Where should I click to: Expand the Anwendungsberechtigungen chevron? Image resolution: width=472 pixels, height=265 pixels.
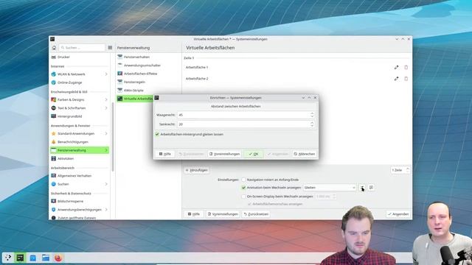coord(106,210)
